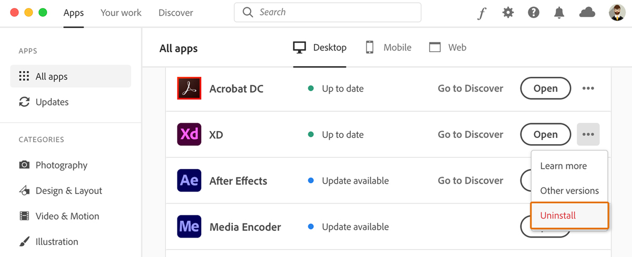This screenshot has width=632, height=257.
Task: Click the cloud sync status icon
Action: click(587, 13)
